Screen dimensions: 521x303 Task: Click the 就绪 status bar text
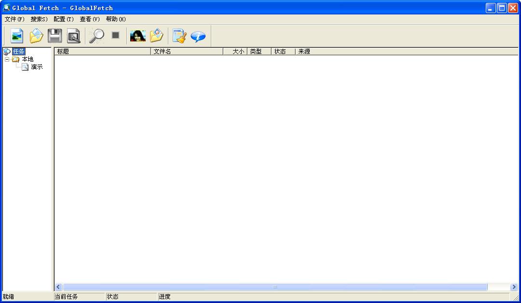tap(9, 297)
